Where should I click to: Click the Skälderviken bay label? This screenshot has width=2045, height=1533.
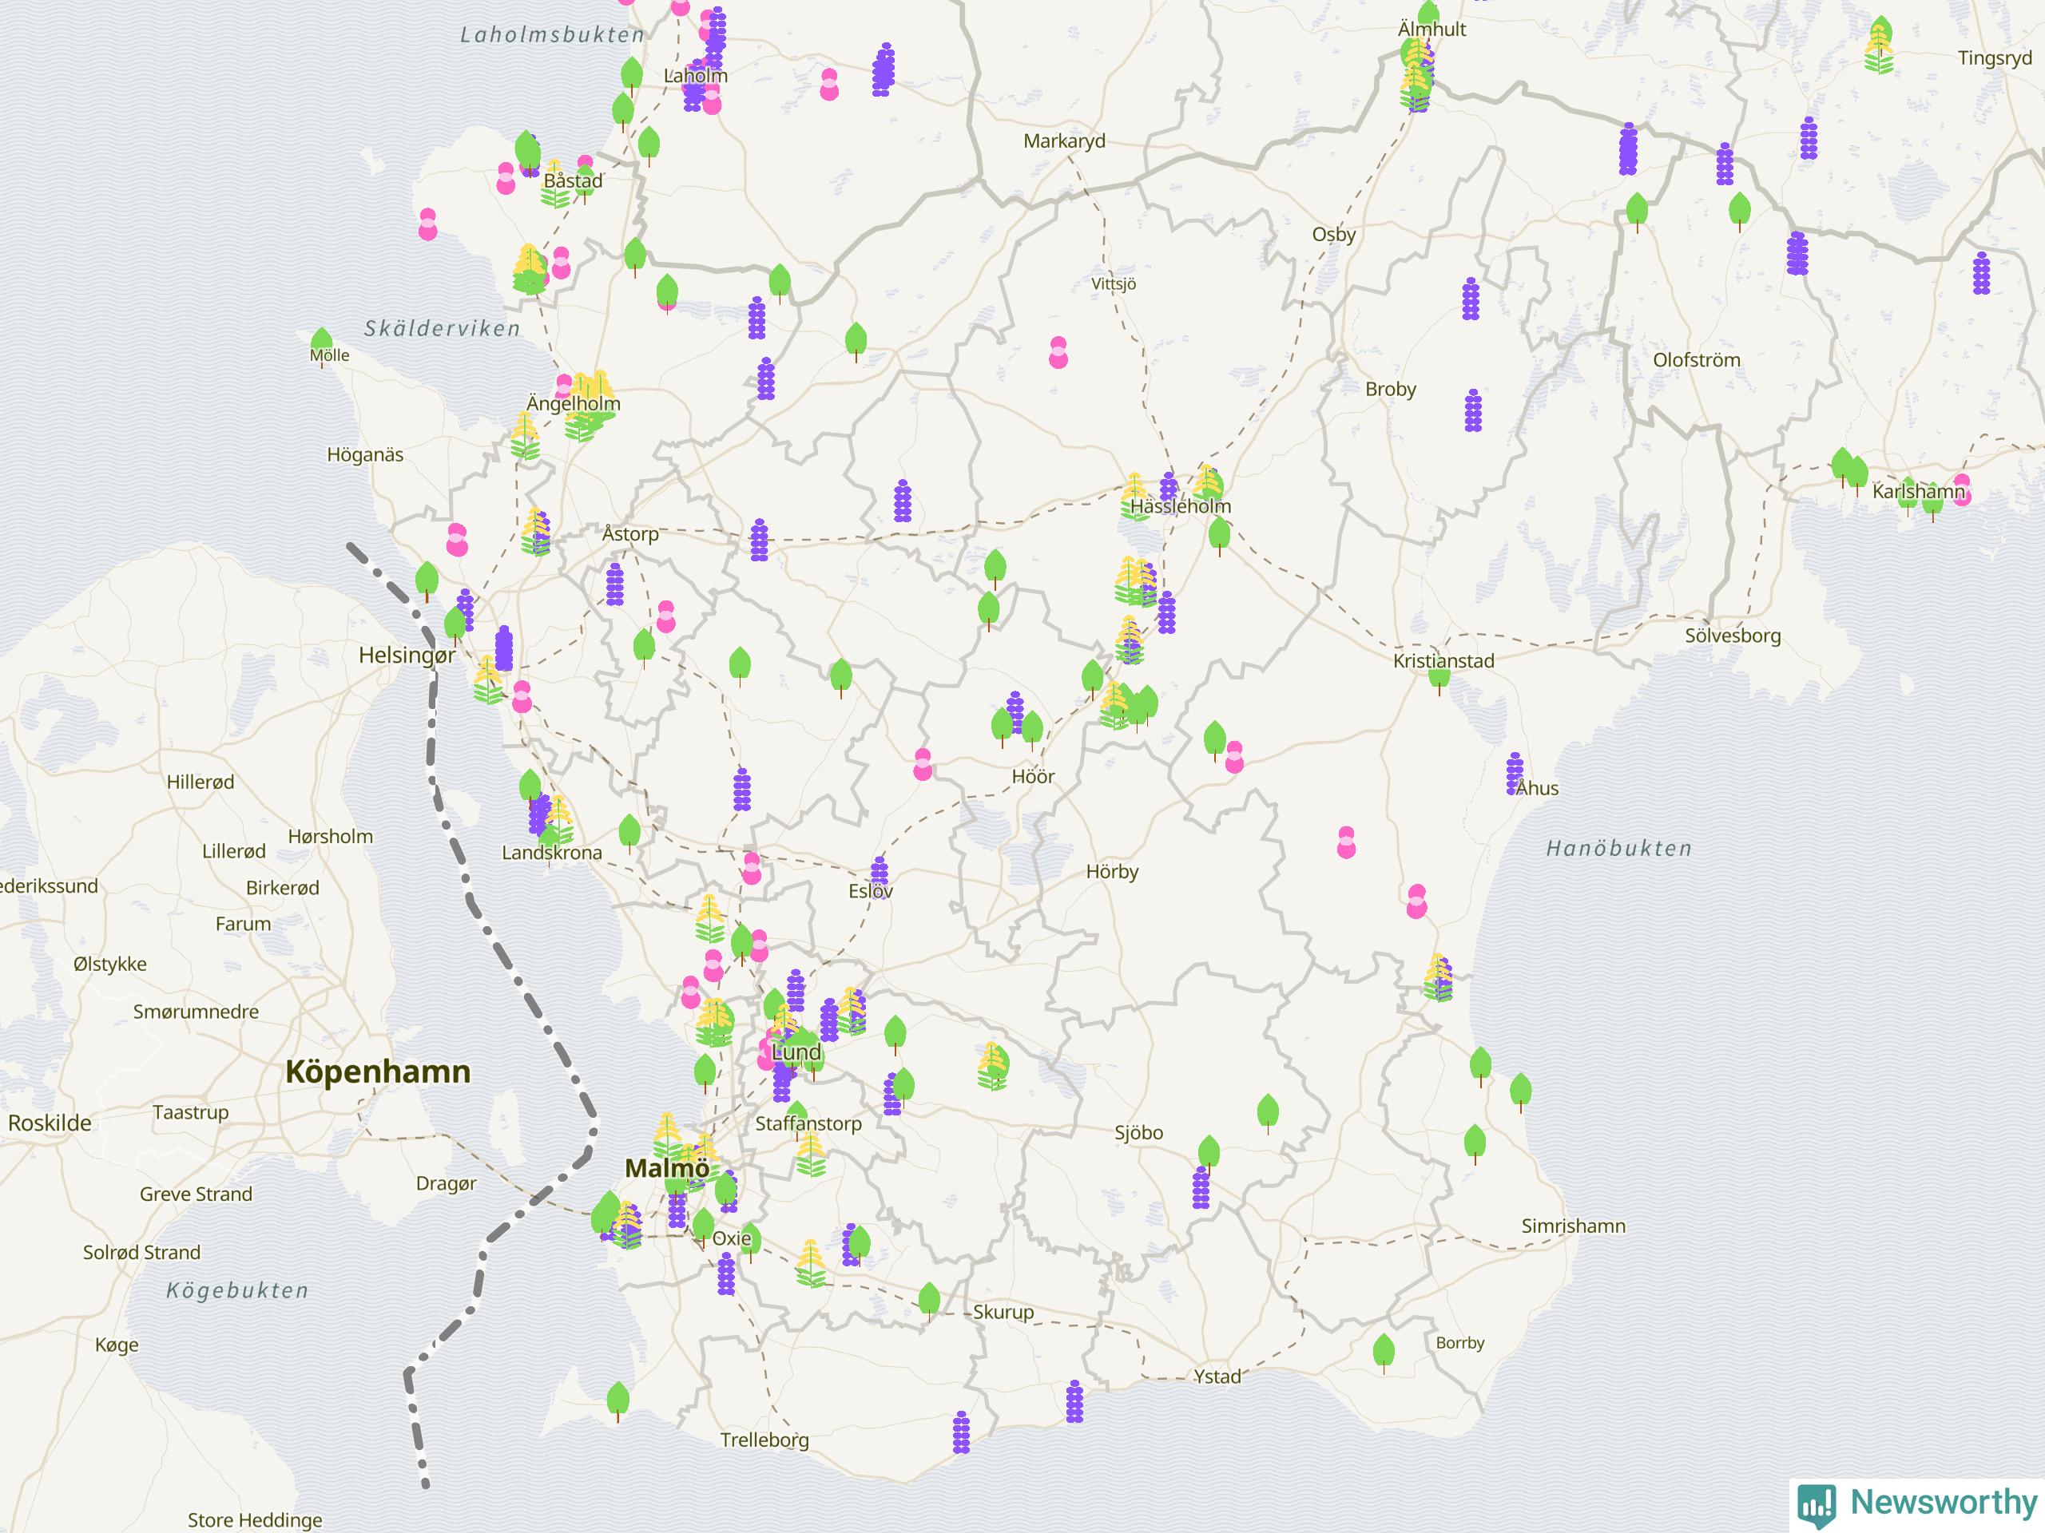coord(442,328)
